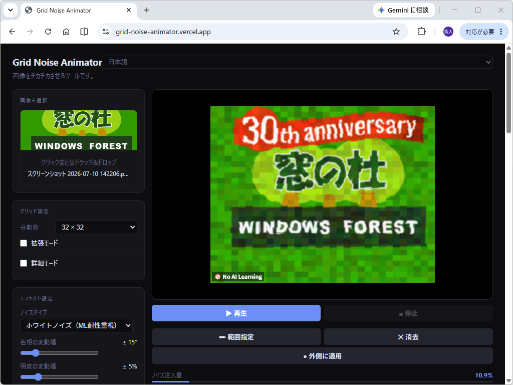Open the browser home page

(x=66, y=32)
